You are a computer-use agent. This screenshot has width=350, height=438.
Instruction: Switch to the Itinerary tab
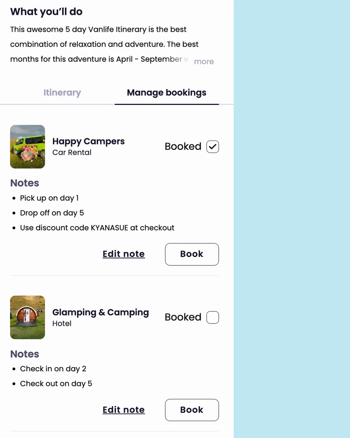click(x=62, y=93)
